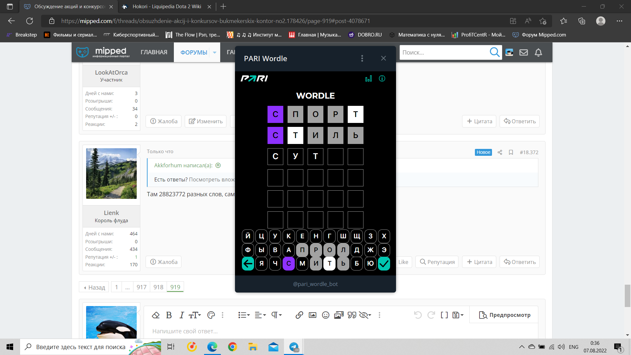Viewport: 631px width, 355px height.
Task: Bookmark post #18.372
Action: point(511,152)
